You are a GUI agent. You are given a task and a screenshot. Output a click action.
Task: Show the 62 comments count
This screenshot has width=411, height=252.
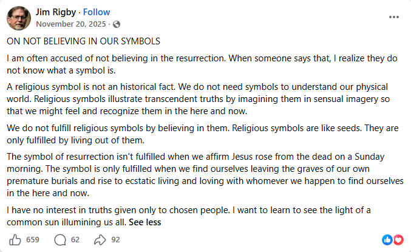[x=75, y=240]
